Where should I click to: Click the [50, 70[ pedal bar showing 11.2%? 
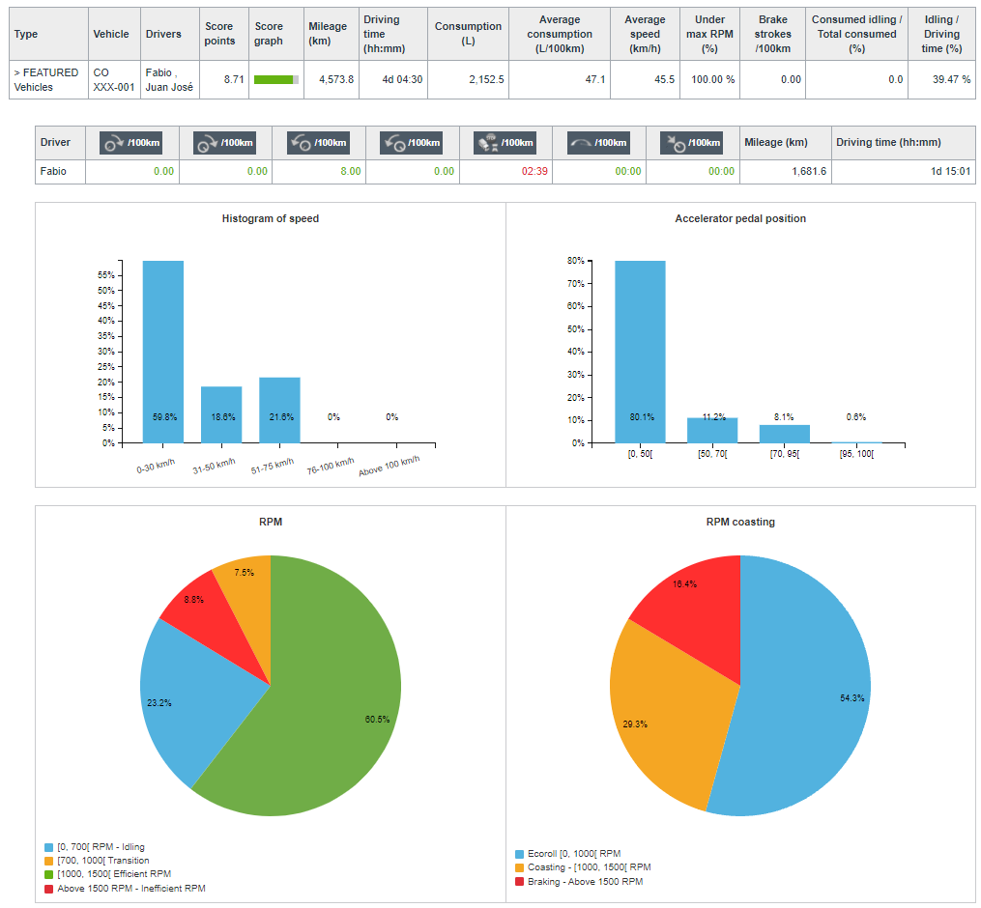[x=712, y=430]
